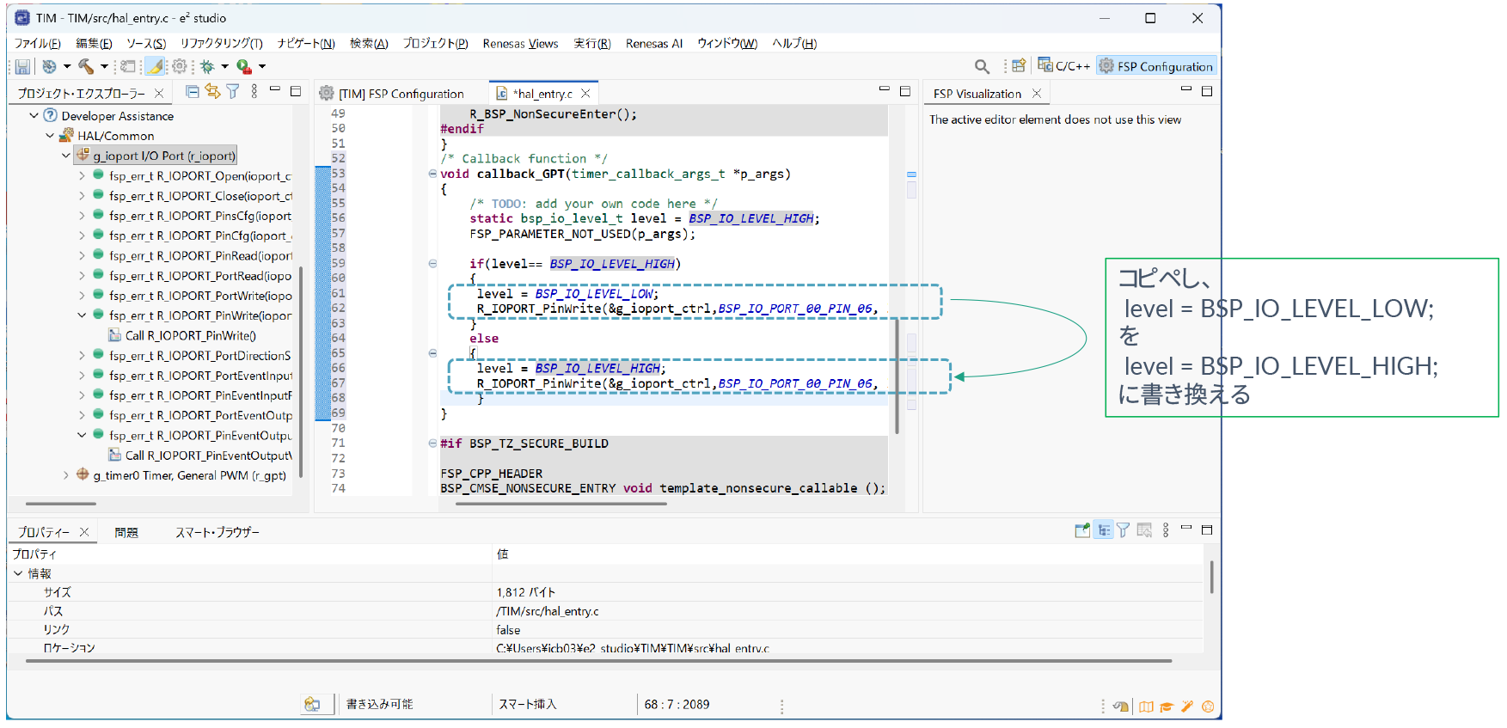Switch to the [TIM] FSP Configuration tab
The height and width of the screenshot is (728, 1507).
401,94
